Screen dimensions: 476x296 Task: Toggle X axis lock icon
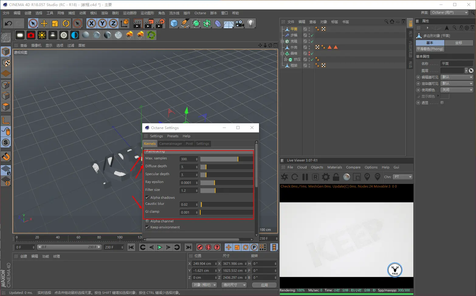coord(91,23)
